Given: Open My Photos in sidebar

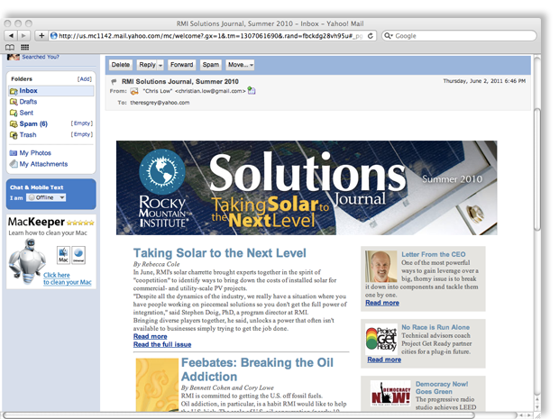Looking at the screenshot, I should tap(35, 153).
